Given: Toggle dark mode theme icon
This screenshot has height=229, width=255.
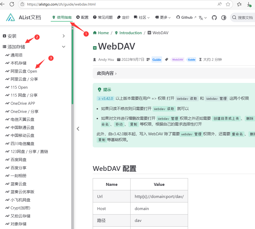Looking at the screenshot, I should click(223, 17).
